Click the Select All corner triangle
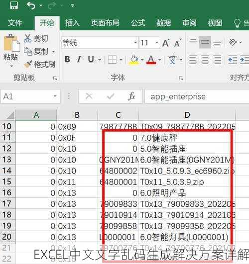This screenshot has width=249, height=264. click(10, 115)
